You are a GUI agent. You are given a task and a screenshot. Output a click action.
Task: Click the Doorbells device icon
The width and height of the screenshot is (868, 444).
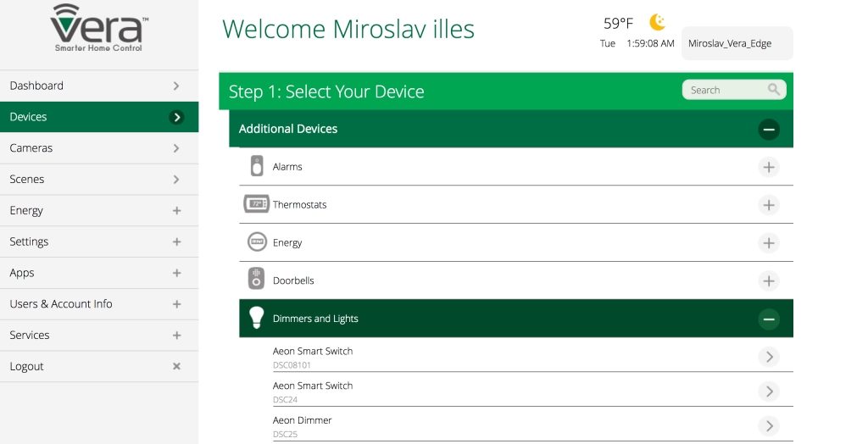point(257,280)
